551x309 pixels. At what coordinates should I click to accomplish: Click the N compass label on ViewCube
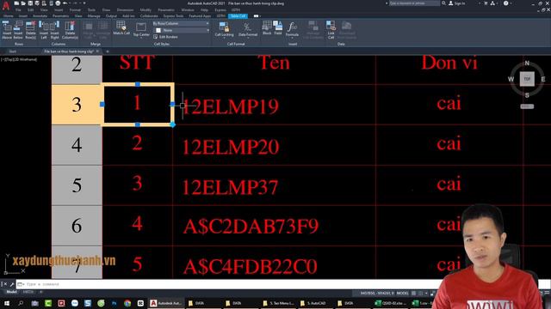(x=527, y=63)
